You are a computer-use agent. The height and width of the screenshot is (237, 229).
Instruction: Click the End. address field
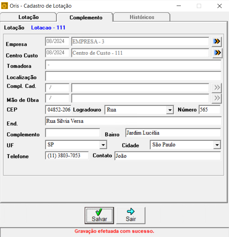pyautogui.click(x=133, y=121)
